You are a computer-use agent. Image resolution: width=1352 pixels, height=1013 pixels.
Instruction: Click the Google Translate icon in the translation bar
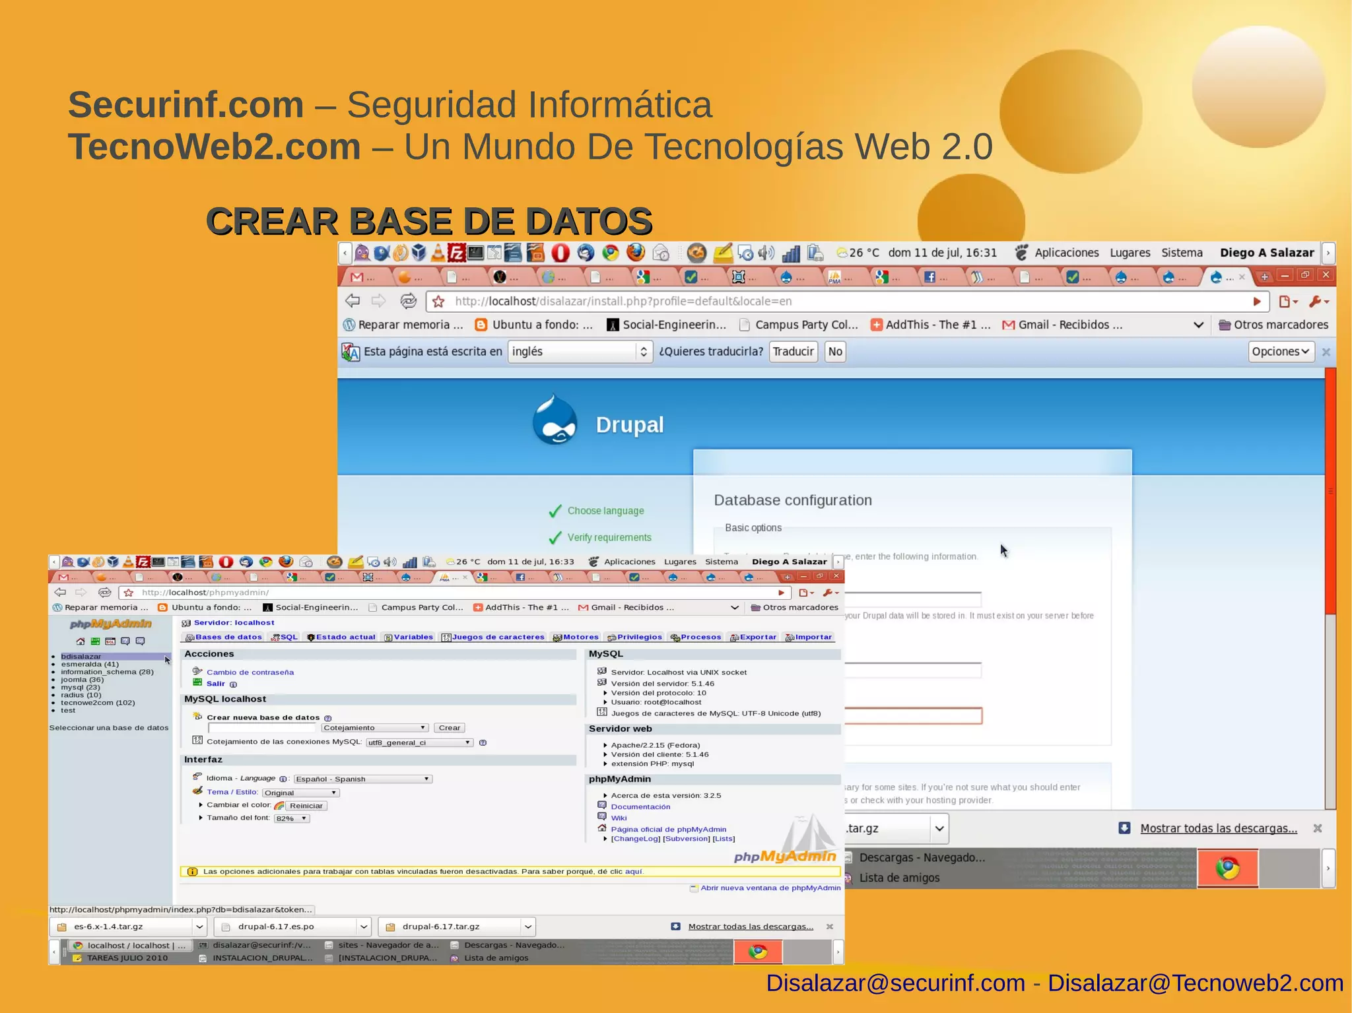point(351,352)
